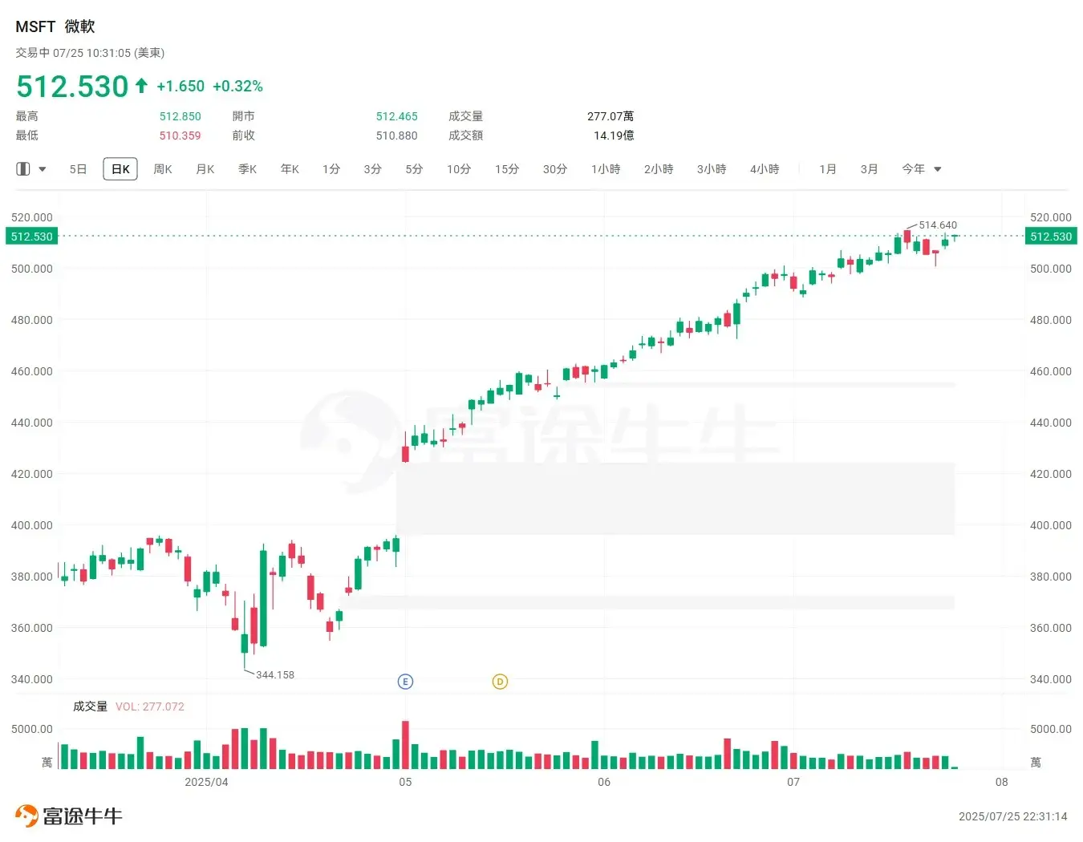Select the 3小時 interval

712,169
